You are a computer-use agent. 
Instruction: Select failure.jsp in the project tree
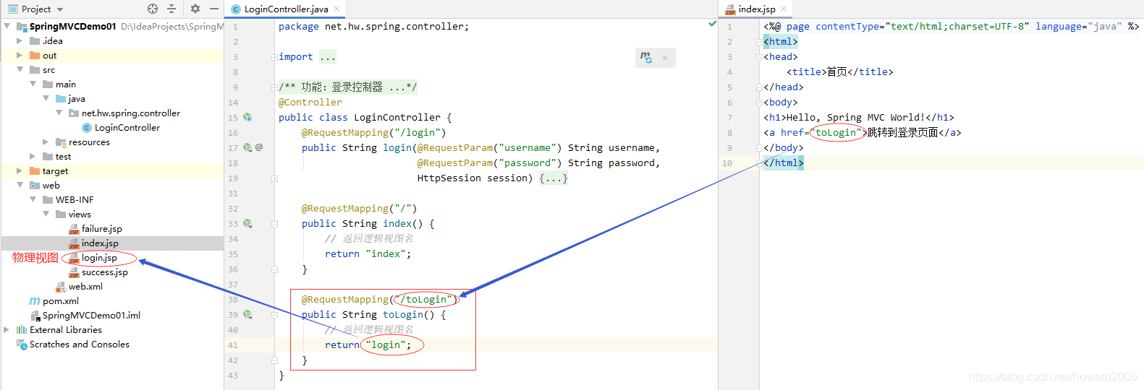click(102, 229)
